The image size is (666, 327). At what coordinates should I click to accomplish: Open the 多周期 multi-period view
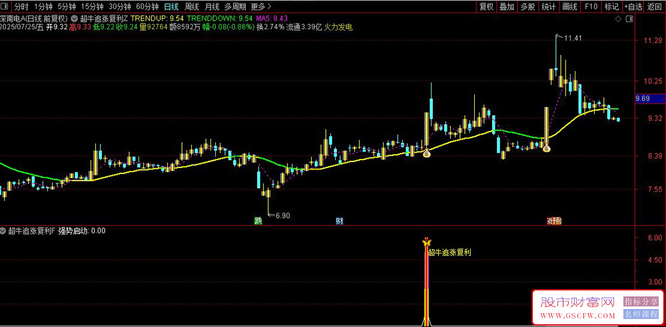(235, 7)
